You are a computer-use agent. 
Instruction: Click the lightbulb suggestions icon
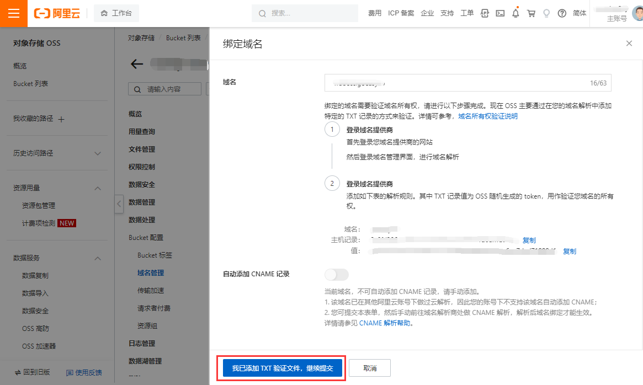point(546,13)
